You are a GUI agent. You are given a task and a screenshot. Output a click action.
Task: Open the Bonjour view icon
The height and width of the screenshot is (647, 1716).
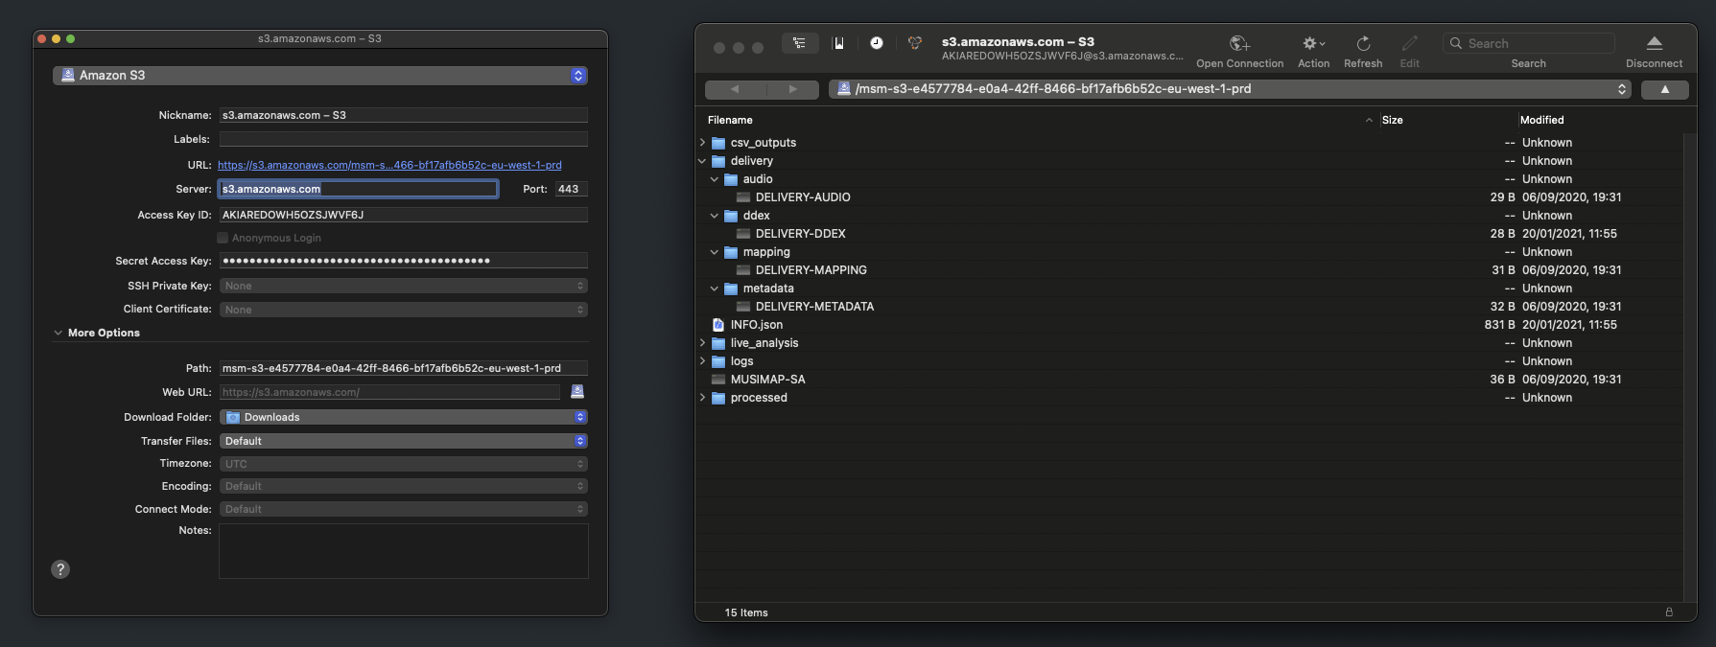(915, 43)
